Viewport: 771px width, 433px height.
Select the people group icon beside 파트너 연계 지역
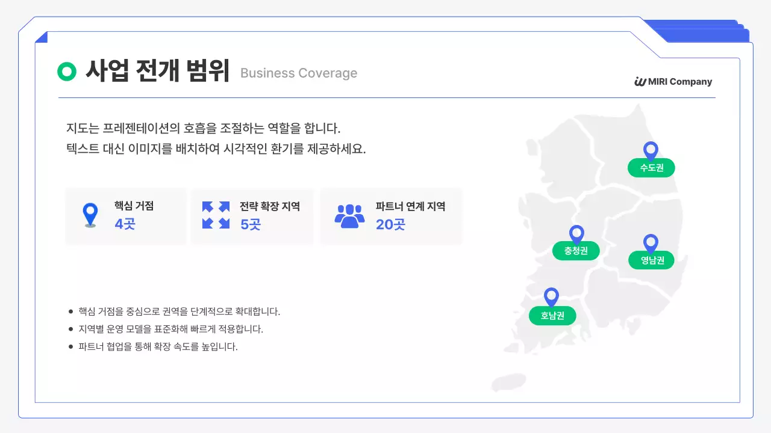pos(350,215)
